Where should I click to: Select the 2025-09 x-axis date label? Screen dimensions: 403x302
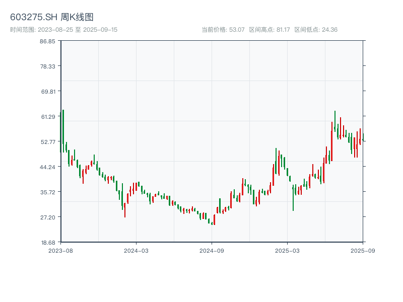(x=363, y=250)
